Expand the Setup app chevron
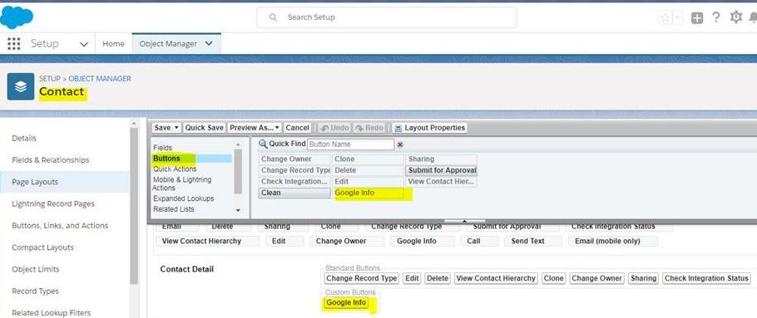Viewport: 757px width, 318px height. [x=84, y=44]
